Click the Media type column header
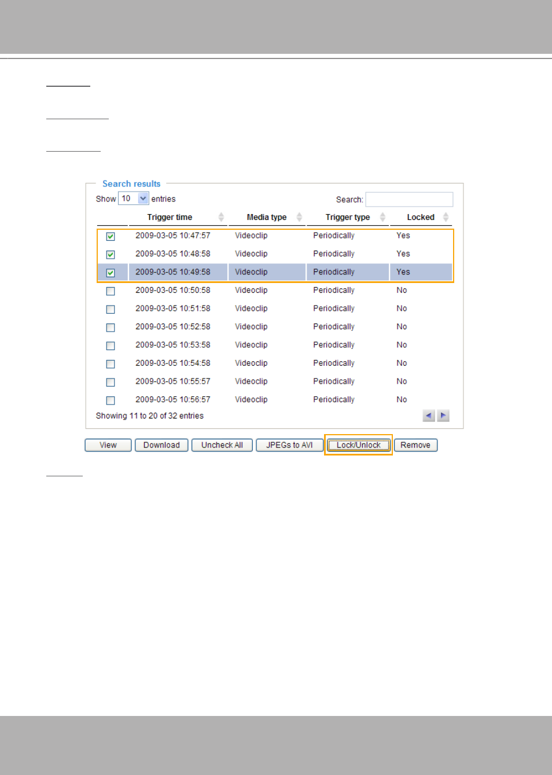552x775 pixels. pos(267,218)
